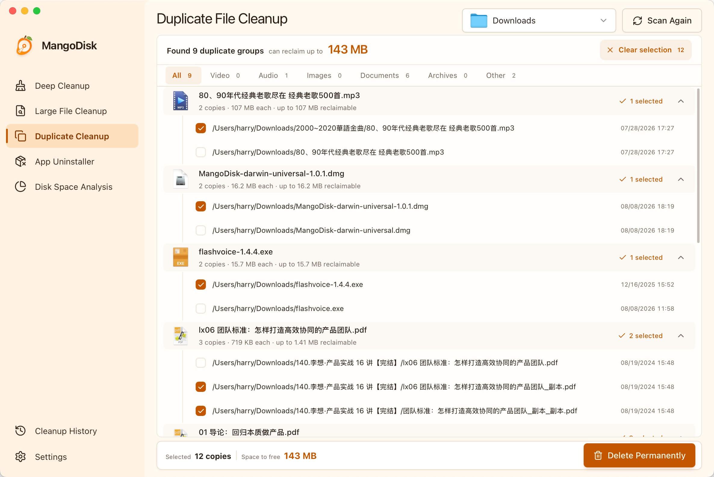Viewport: 714px width, 477px height.
Task: Show All 9 duplicate groups tab
Action: pyautogui.click(x=183, y=75)
